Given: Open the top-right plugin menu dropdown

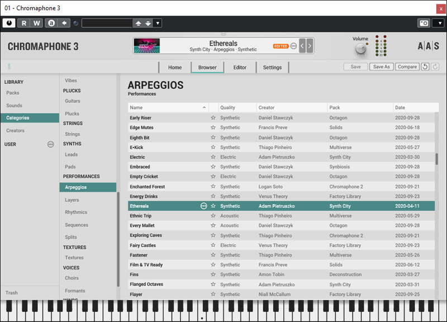Looking at the screenshot, I should [438, 23].
